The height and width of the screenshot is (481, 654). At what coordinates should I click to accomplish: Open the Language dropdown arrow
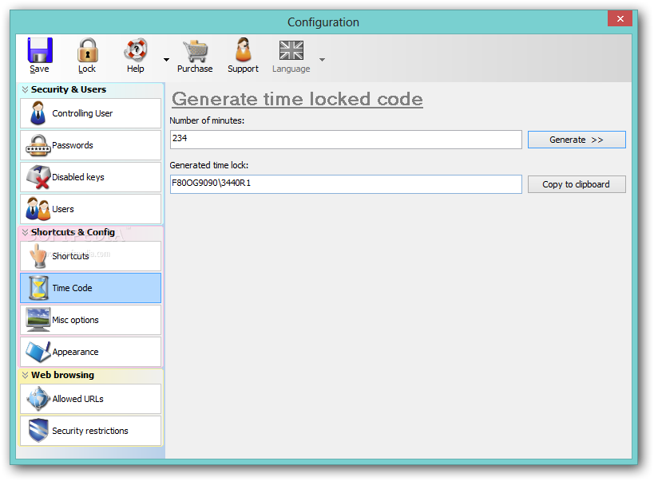point(322,59)
